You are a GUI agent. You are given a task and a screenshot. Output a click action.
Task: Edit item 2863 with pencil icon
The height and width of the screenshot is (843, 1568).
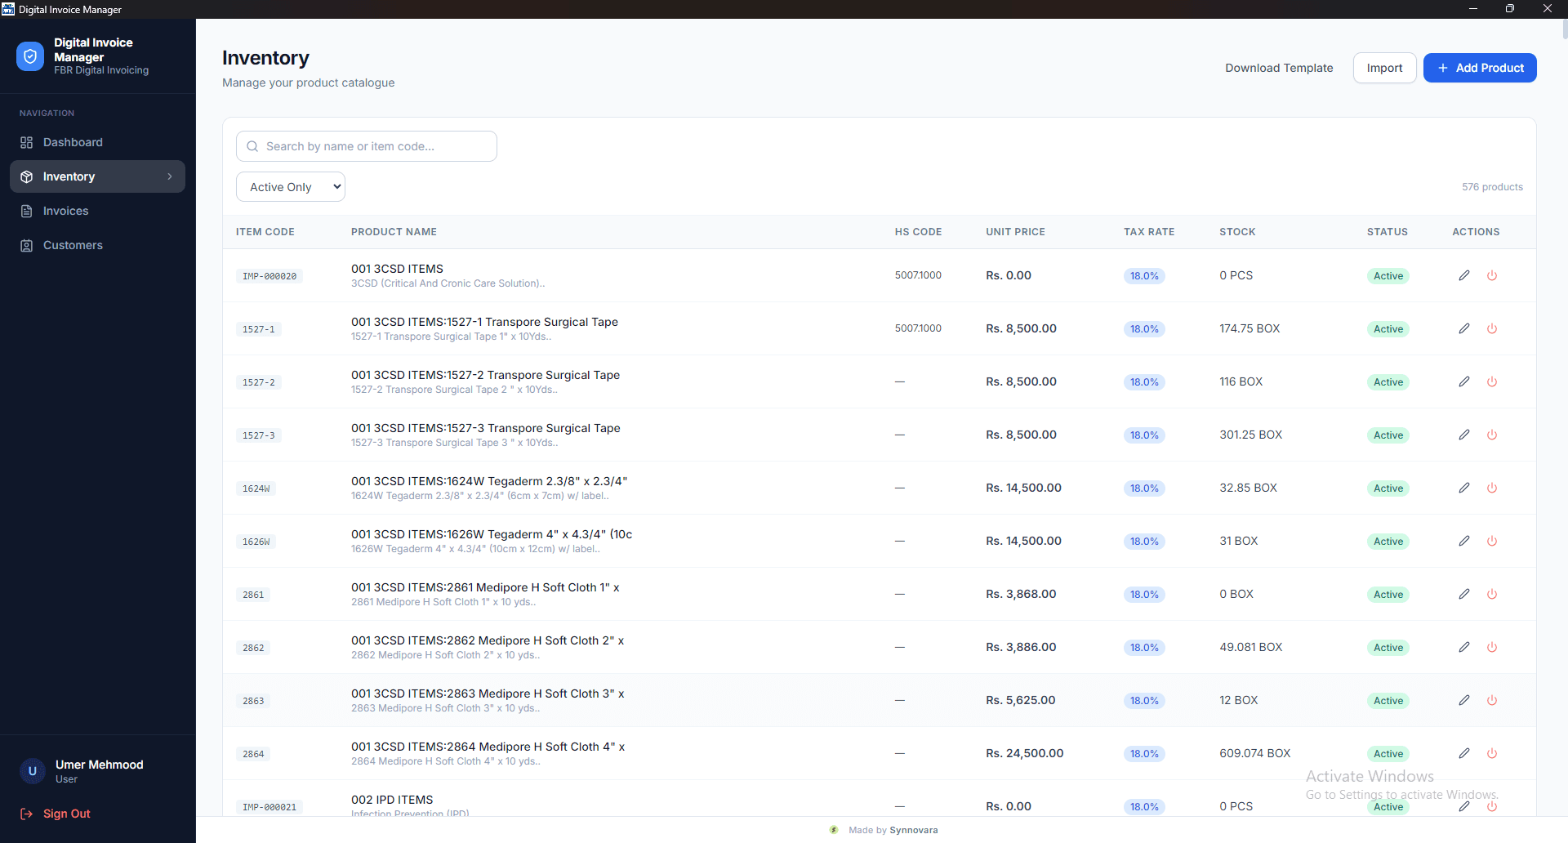pos(1464,700)
